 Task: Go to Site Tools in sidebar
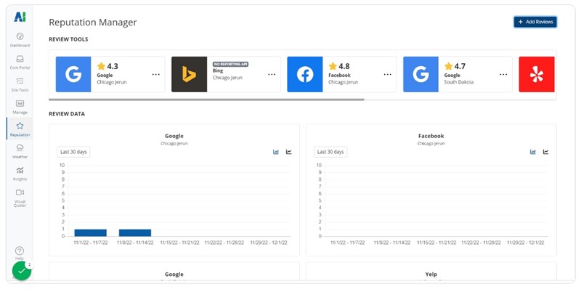(x=20, y=83)
